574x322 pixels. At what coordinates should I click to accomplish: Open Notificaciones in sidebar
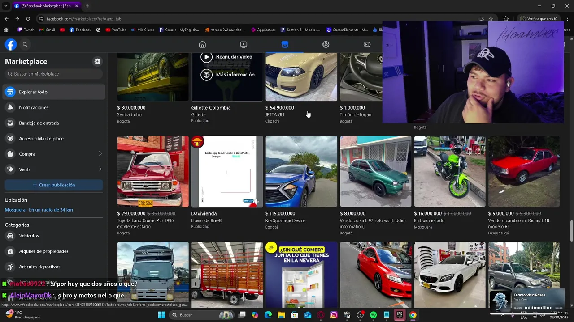point(54,107)
